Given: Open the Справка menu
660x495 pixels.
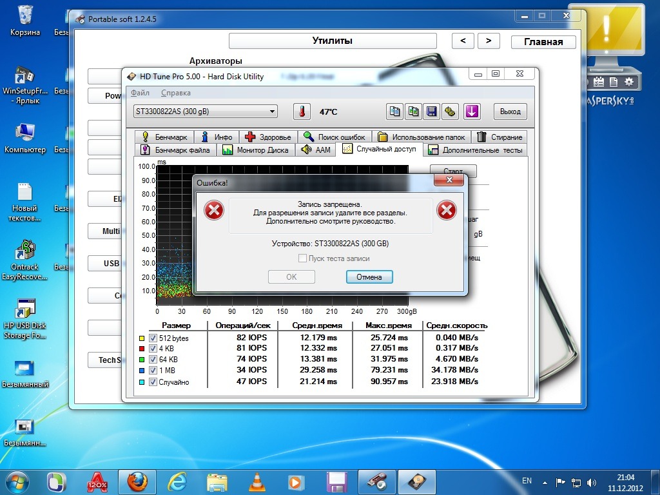Looking at the screenshot, I should 175,93.
